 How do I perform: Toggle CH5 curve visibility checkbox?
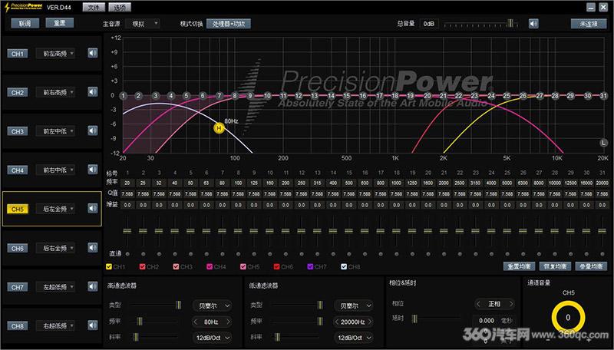pos(243,266)
